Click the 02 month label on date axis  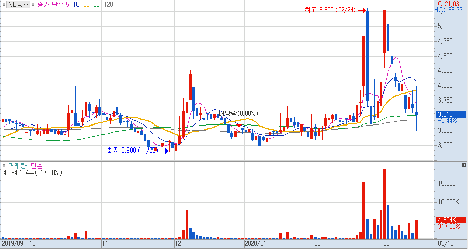pyautogui.click(x=318, y=243)
